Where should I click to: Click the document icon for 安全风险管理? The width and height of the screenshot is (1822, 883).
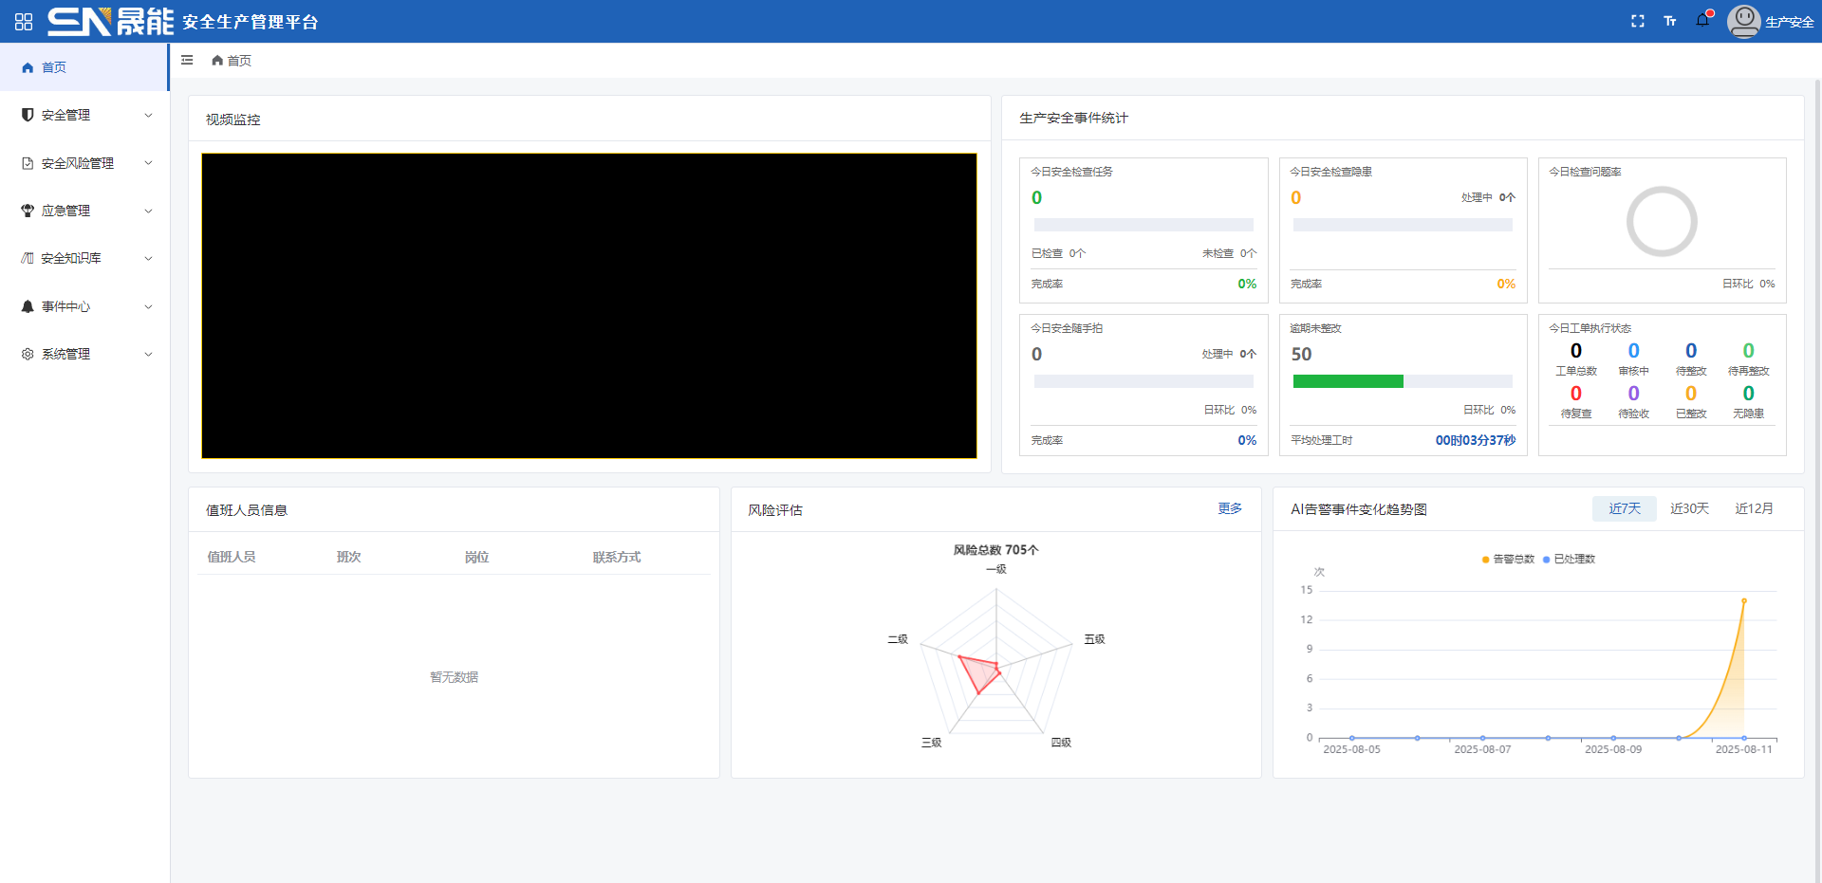(x=28, y=163)
